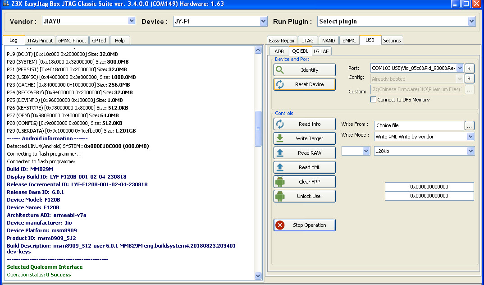Click the log scrollbar up arrow
Screen dimensions: 484x285
[x=258, y=50]
